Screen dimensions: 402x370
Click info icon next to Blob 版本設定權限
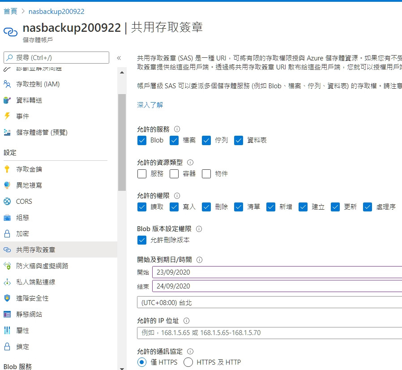click(199, 229)
